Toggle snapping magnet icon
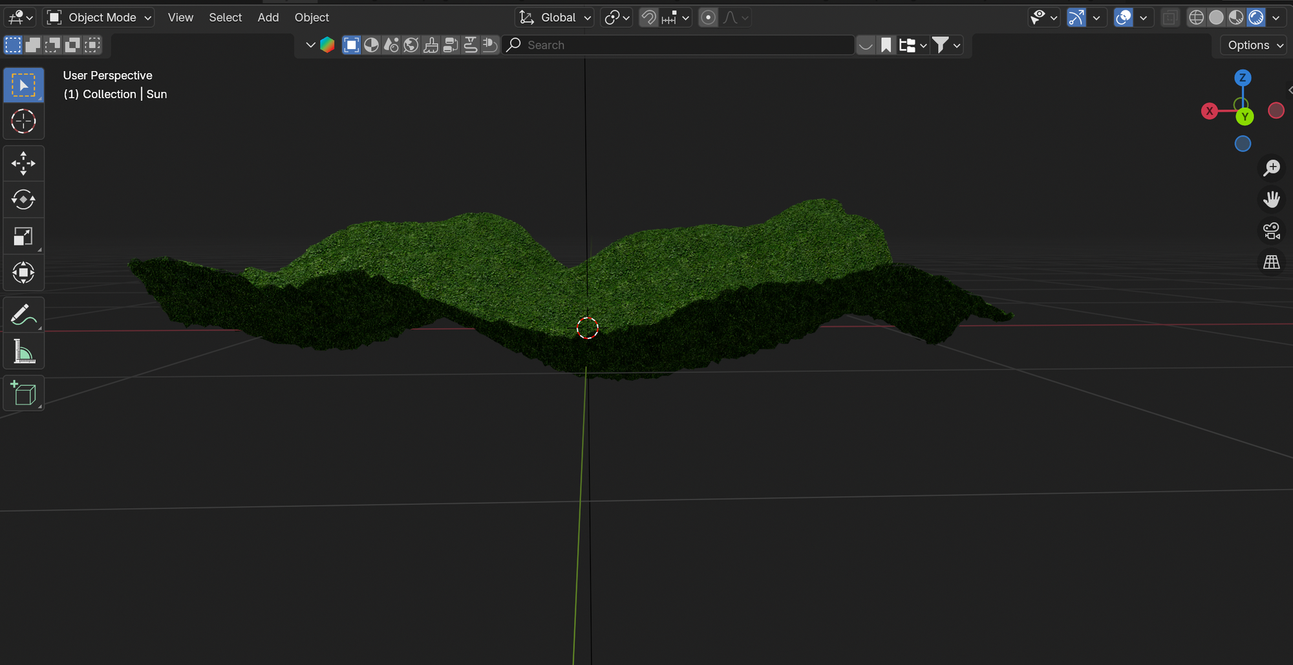1293x665 pixels. pos(648,17)
